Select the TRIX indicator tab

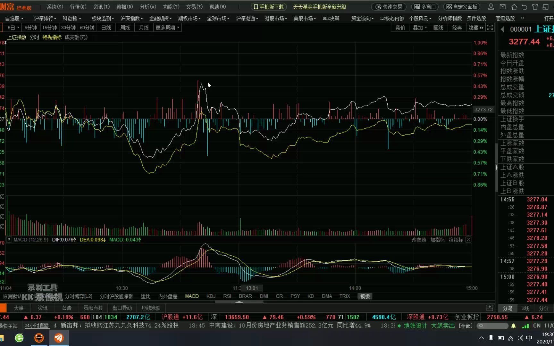tap(345, 296)
